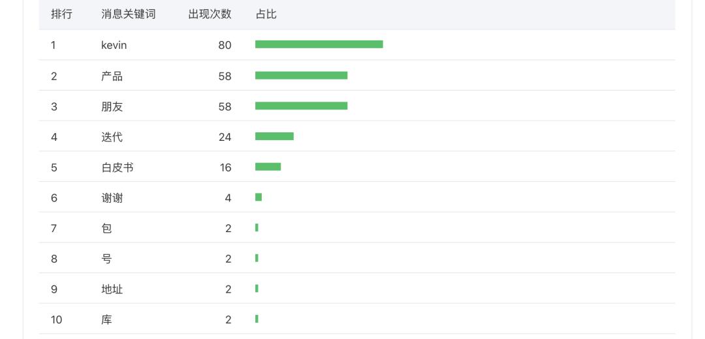This screenshot has height=339, width=705.
Task: Click rank number 10 in the table
Action: click(57, 319)
